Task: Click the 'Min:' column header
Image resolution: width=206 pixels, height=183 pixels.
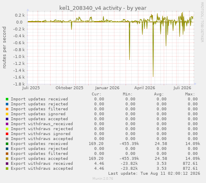Action: tap(128, 94)
